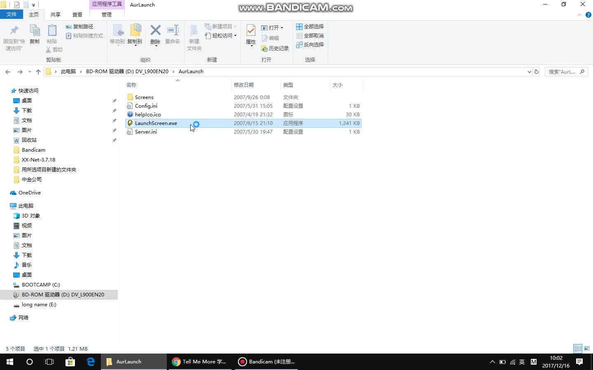The height and width of the screenshot is (370, 593).
Task: Click Select none (全部取消)
Action: coord(310,36)
